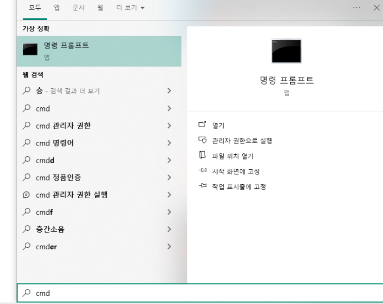
Task: Select suggestion cmd 명령어
Action: pyautogui.click(x=99, y=143)
